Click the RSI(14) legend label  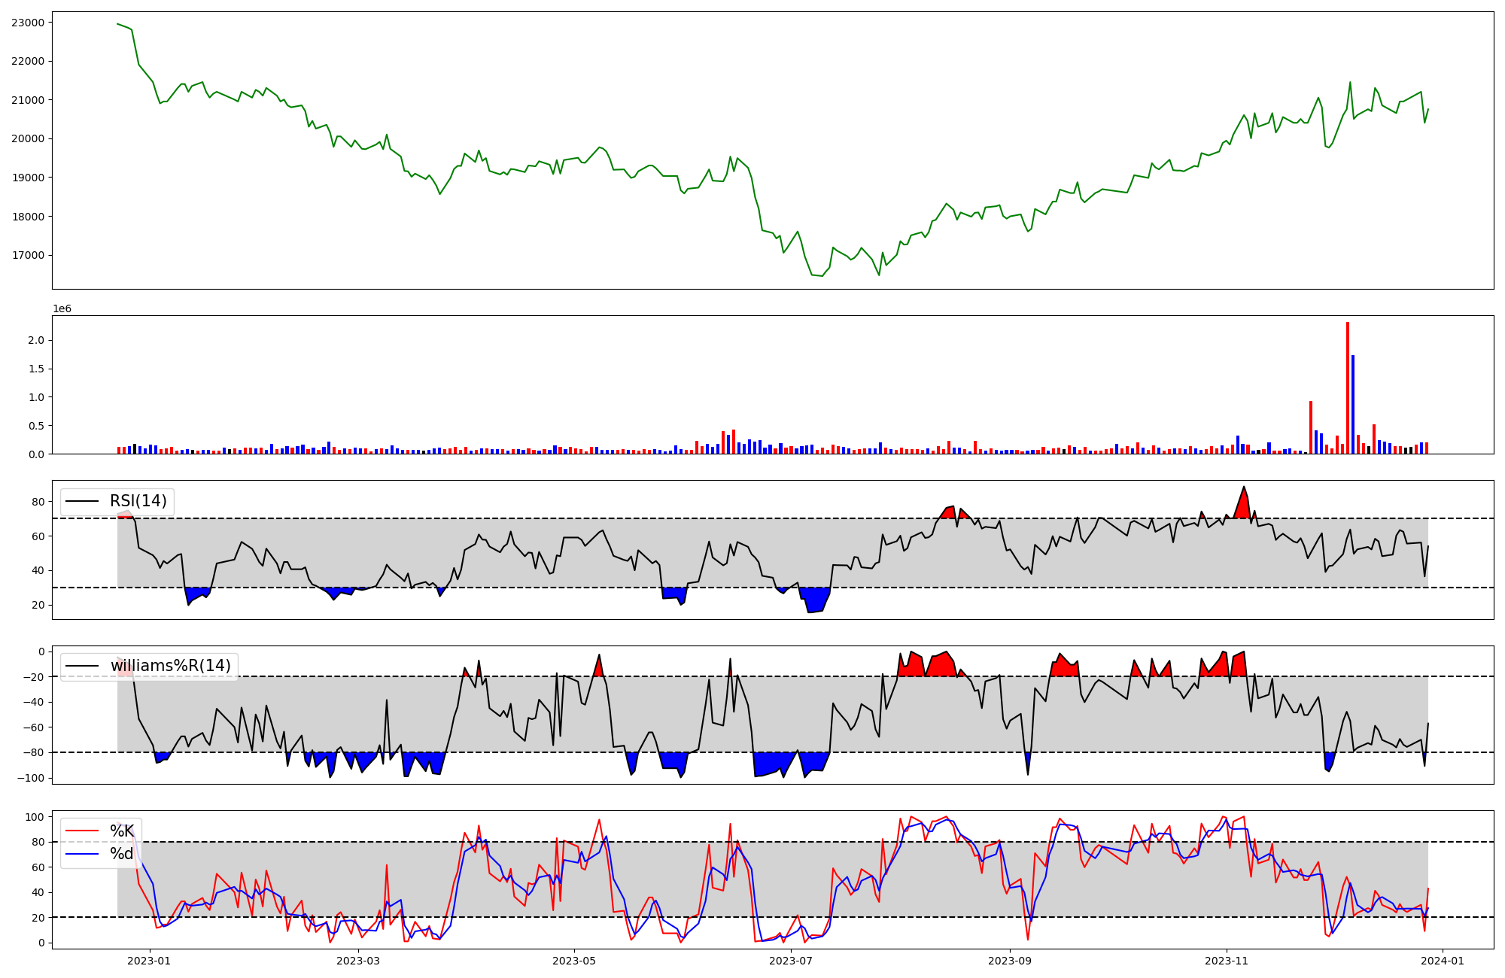point(138,501)
